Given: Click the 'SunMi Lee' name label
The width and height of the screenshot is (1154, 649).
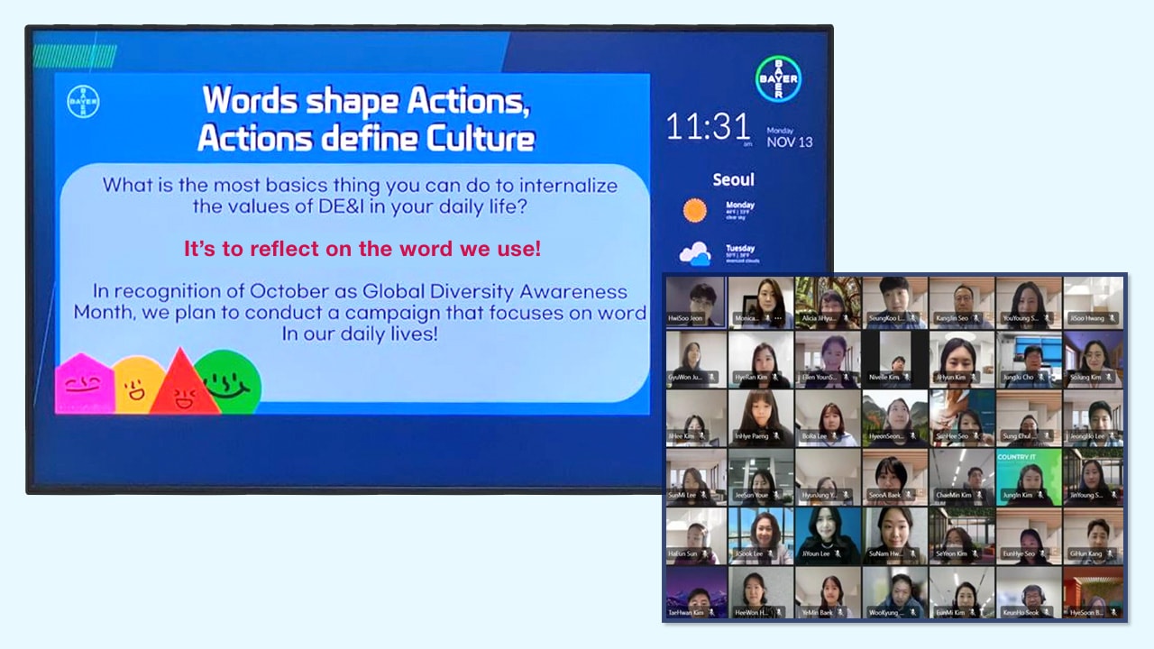Looking at the screenshot, I should point(682,495).
